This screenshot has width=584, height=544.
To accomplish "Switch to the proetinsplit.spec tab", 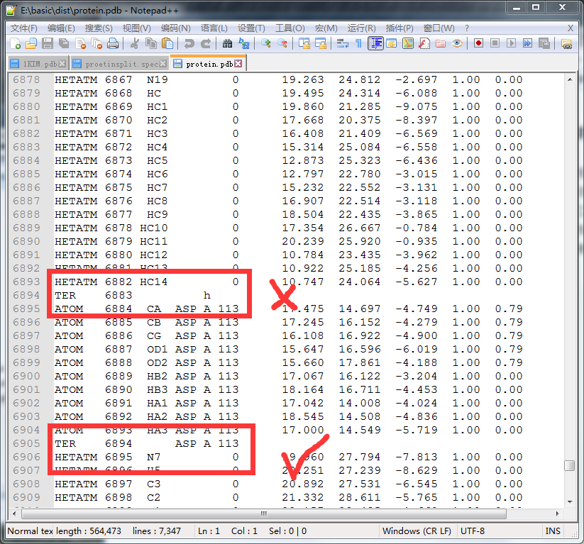I will tap(121, 64).
